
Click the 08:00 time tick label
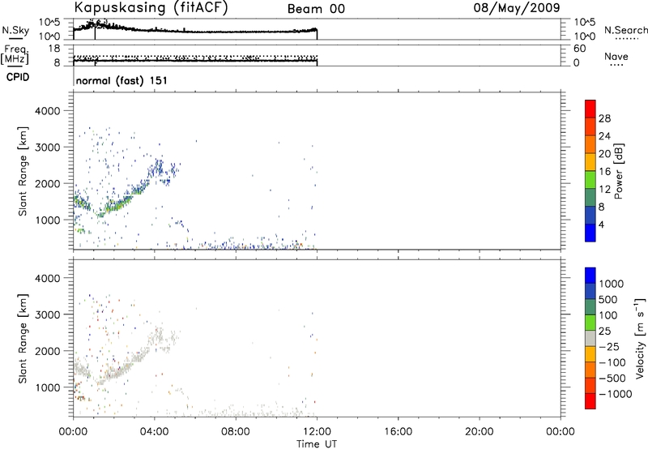click(x=236, y=432)
